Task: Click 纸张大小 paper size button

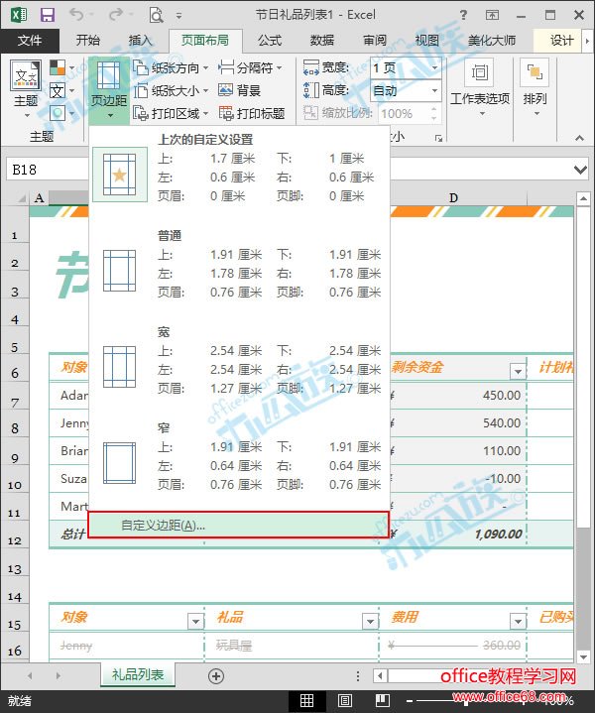Action: click(171, 91)
